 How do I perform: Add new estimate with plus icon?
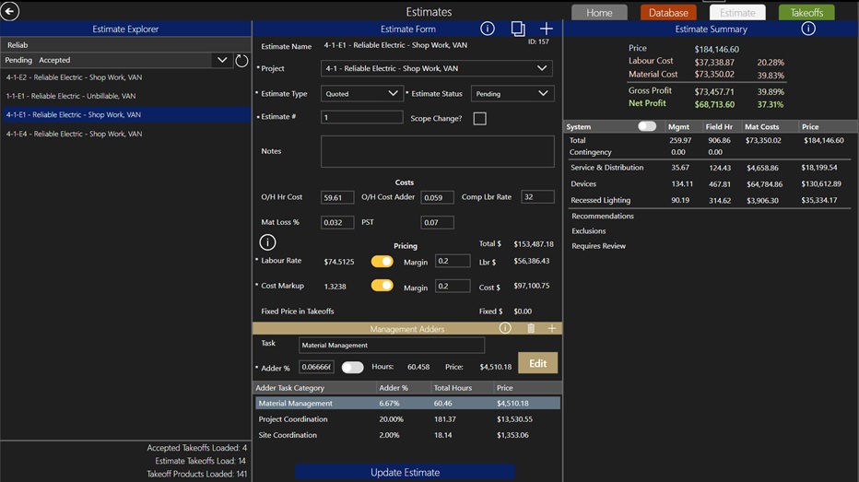547,29
